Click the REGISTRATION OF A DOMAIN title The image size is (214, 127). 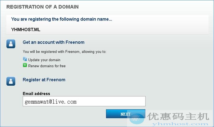pyautogui.click(x=43, y=7)
